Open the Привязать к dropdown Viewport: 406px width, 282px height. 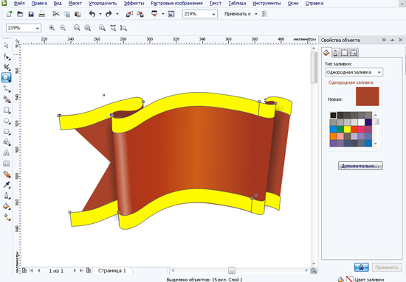[256, 14]
